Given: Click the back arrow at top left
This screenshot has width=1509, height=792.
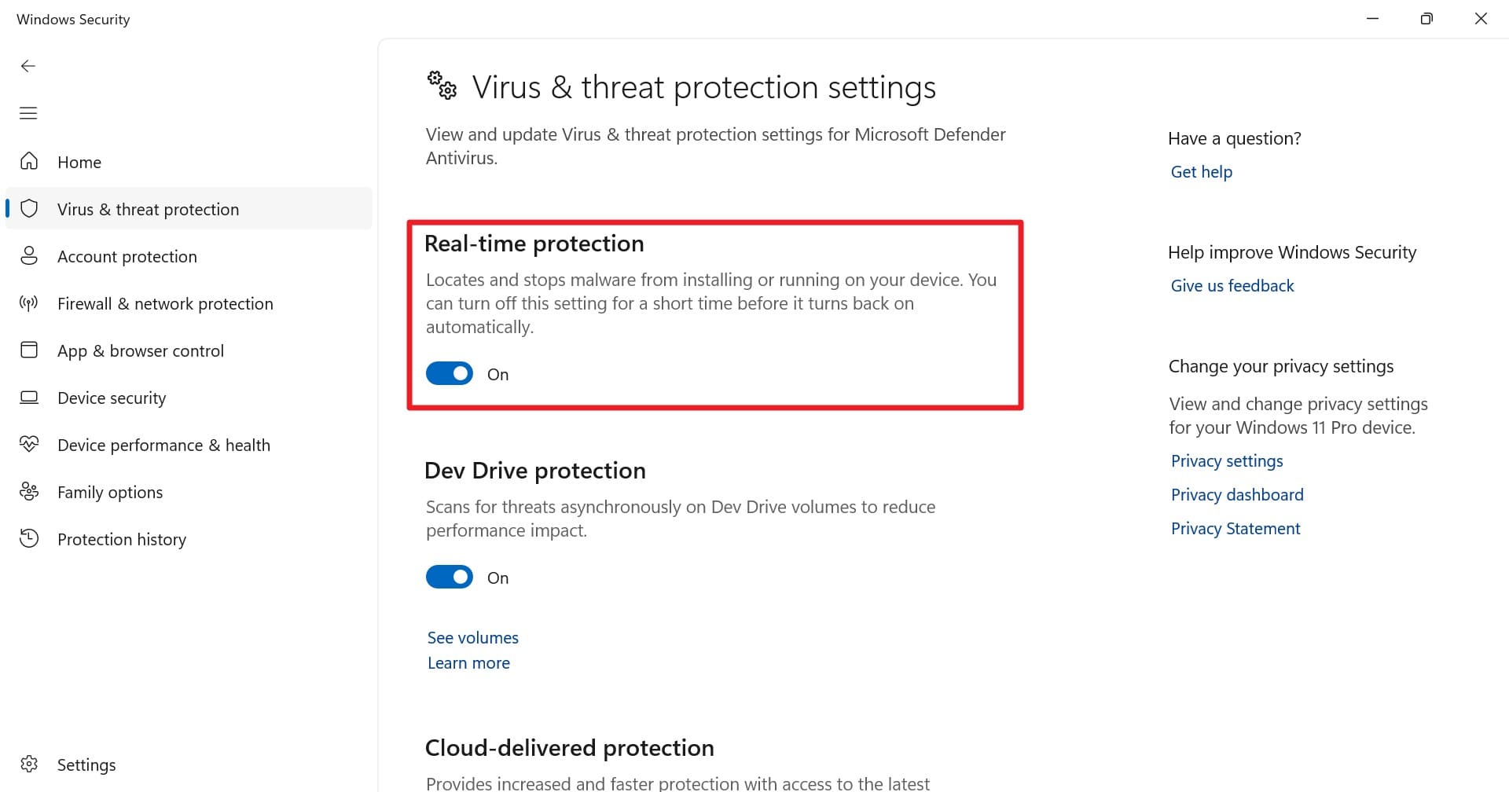Looking at the screenshot, I should pos(28,66).
